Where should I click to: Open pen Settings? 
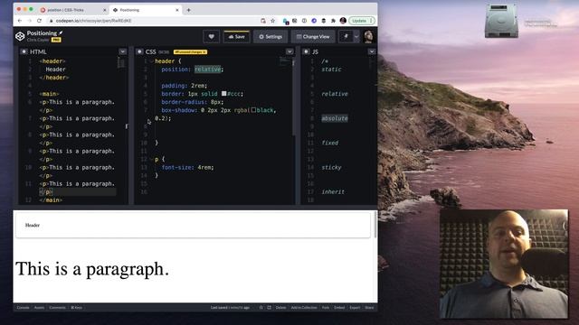tap(271, 36)
